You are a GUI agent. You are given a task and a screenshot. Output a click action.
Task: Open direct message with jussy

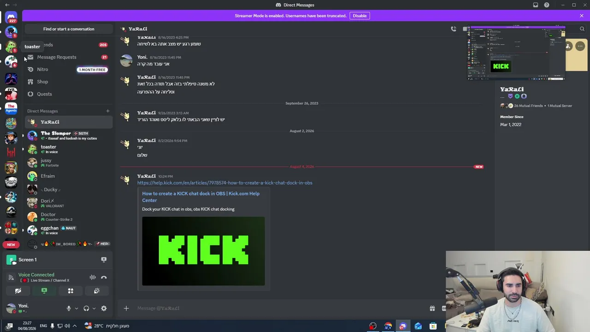(69, 163)
